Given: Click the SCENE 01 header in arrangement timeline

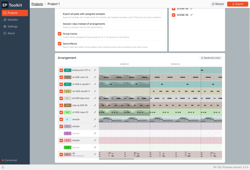Looking at the screenshot, I should [x=124, y=64].
